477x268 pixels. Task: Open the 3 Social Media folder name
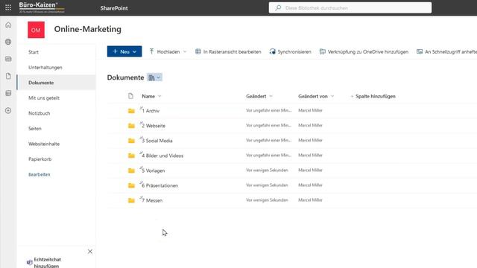(x=157, y=141)
